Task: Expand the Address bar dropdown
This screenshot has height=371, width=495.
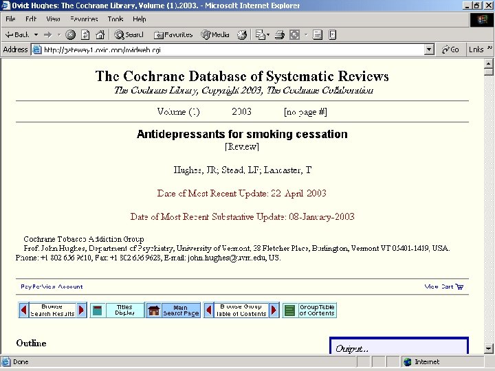Action: click(429, 49)
